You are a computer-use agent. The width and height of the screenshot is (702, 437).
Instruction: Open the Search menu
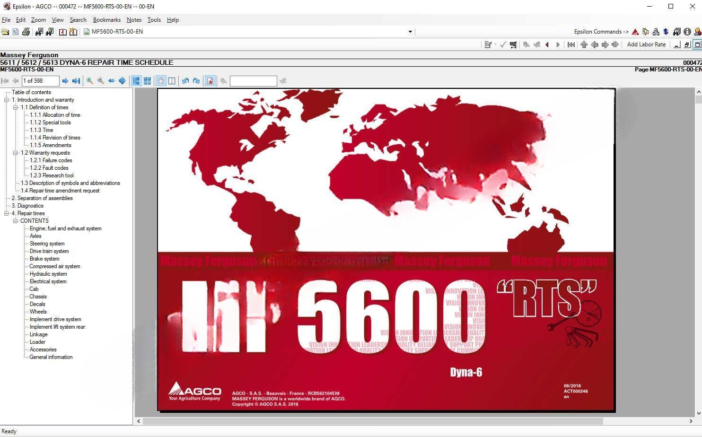[x=78, y=20]
